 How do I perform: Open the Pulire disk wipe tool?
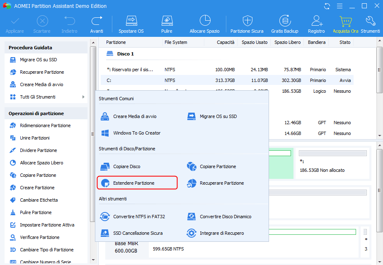coord(167,24)
